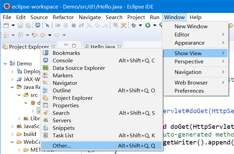The width and height of the screenshot is (234, 154).
Task: Open the File menu
Action: [7, 17]
